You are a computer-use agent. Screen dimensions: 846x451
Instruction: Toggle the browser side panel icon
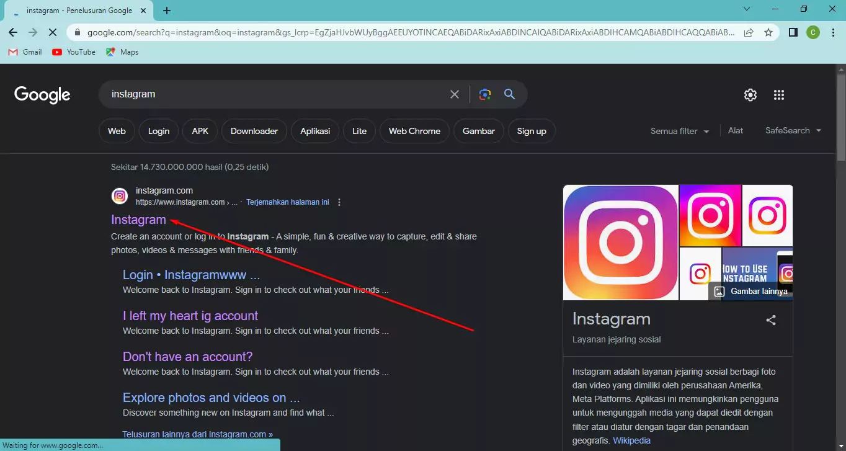pos(793,32)
